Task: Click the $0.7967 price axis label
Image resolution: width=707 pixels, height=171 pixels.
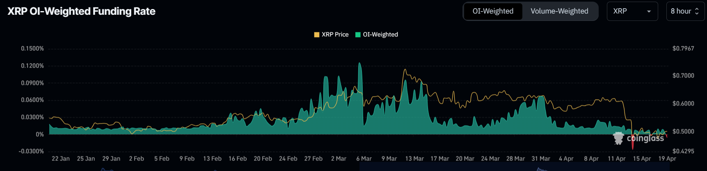Action: coord(683,48)
